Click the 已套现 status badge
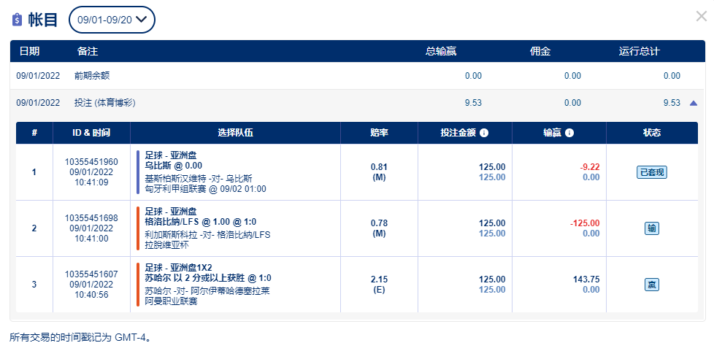Viewport: 714px width, 351px height. (652, 172)
